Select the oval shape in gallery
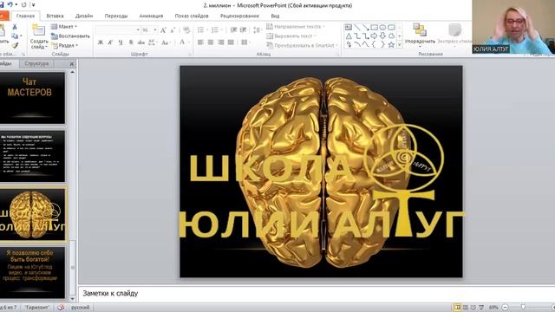The width and height of the screenshot is (555, 312). pos(382,27)
